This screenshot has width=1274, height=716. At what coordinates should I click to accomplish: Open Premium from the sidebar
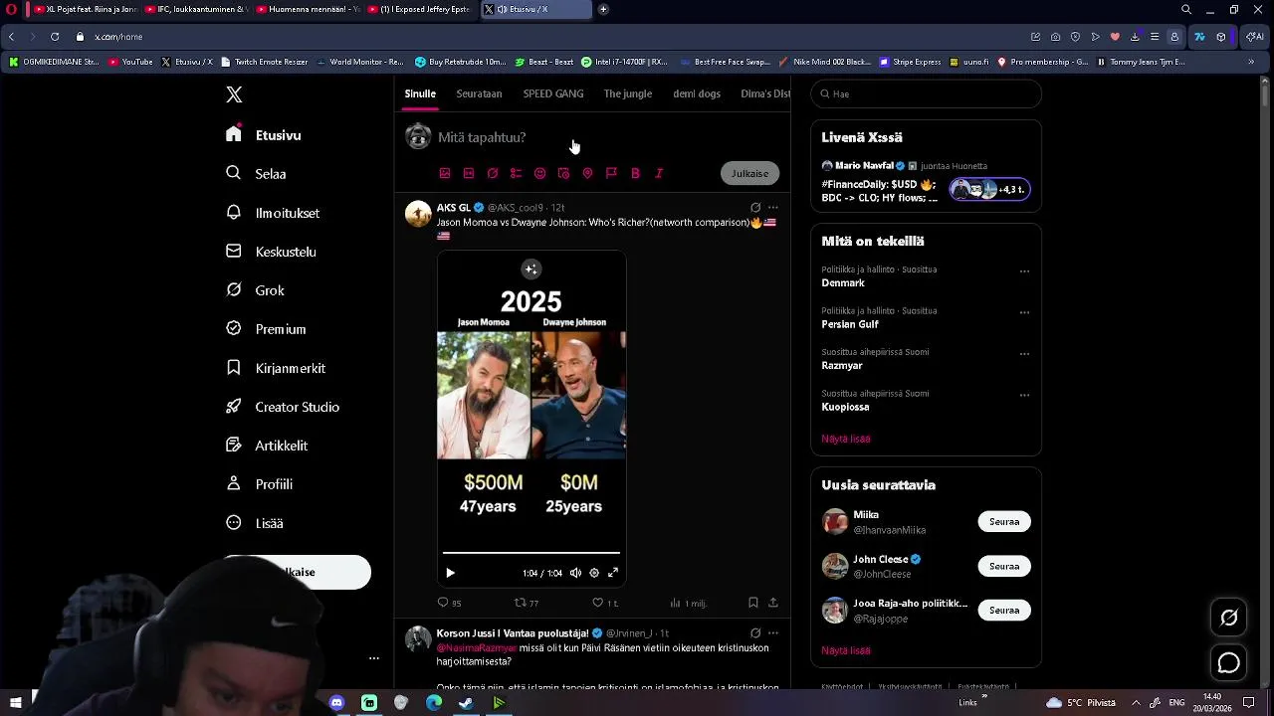pos(266,329)
